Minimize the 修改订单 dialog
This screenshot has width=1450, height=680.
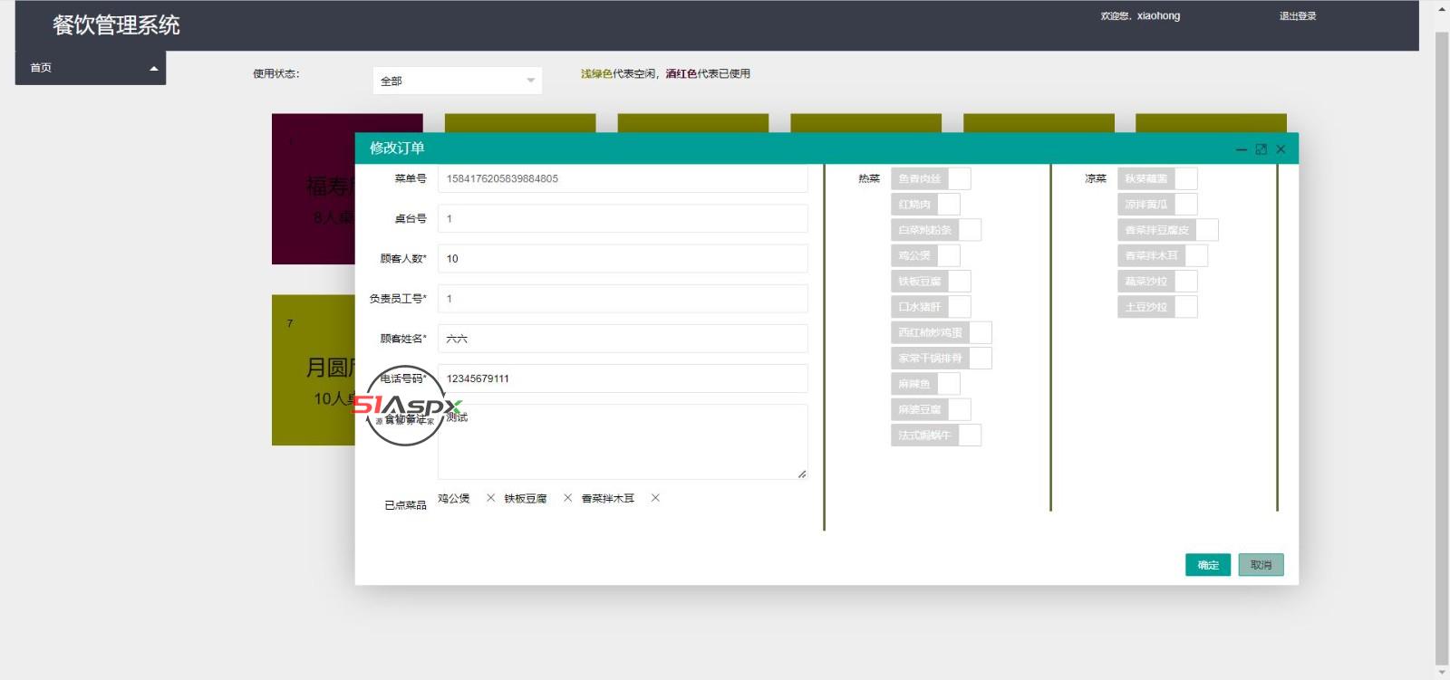coord(1242,149)
